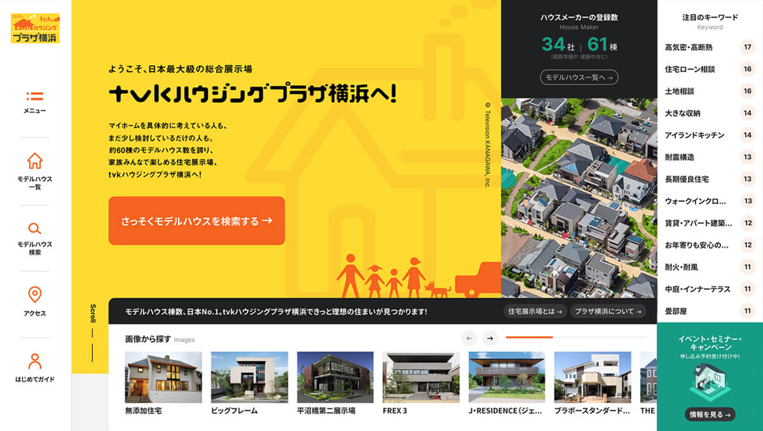Open モデルハウス一覧へ button
The image size is (763, 431).
point(579,78)
